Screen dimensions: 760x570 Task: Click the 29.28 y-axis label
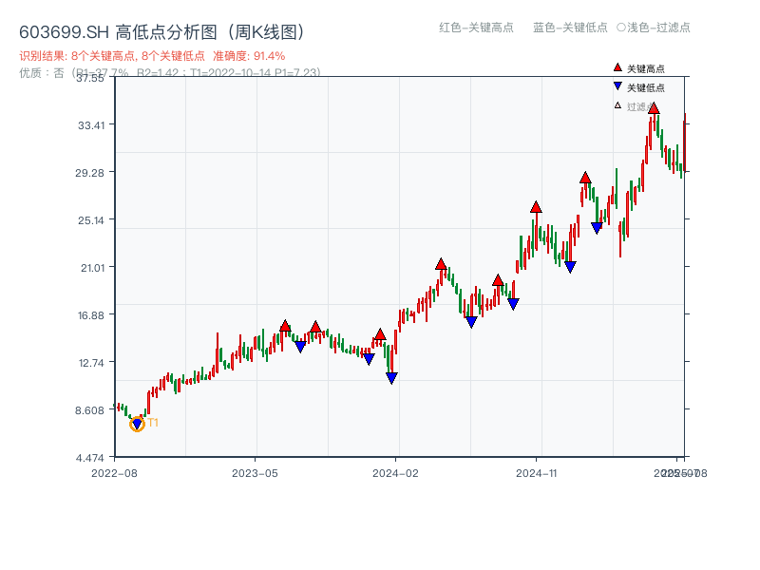coord(89,173)
